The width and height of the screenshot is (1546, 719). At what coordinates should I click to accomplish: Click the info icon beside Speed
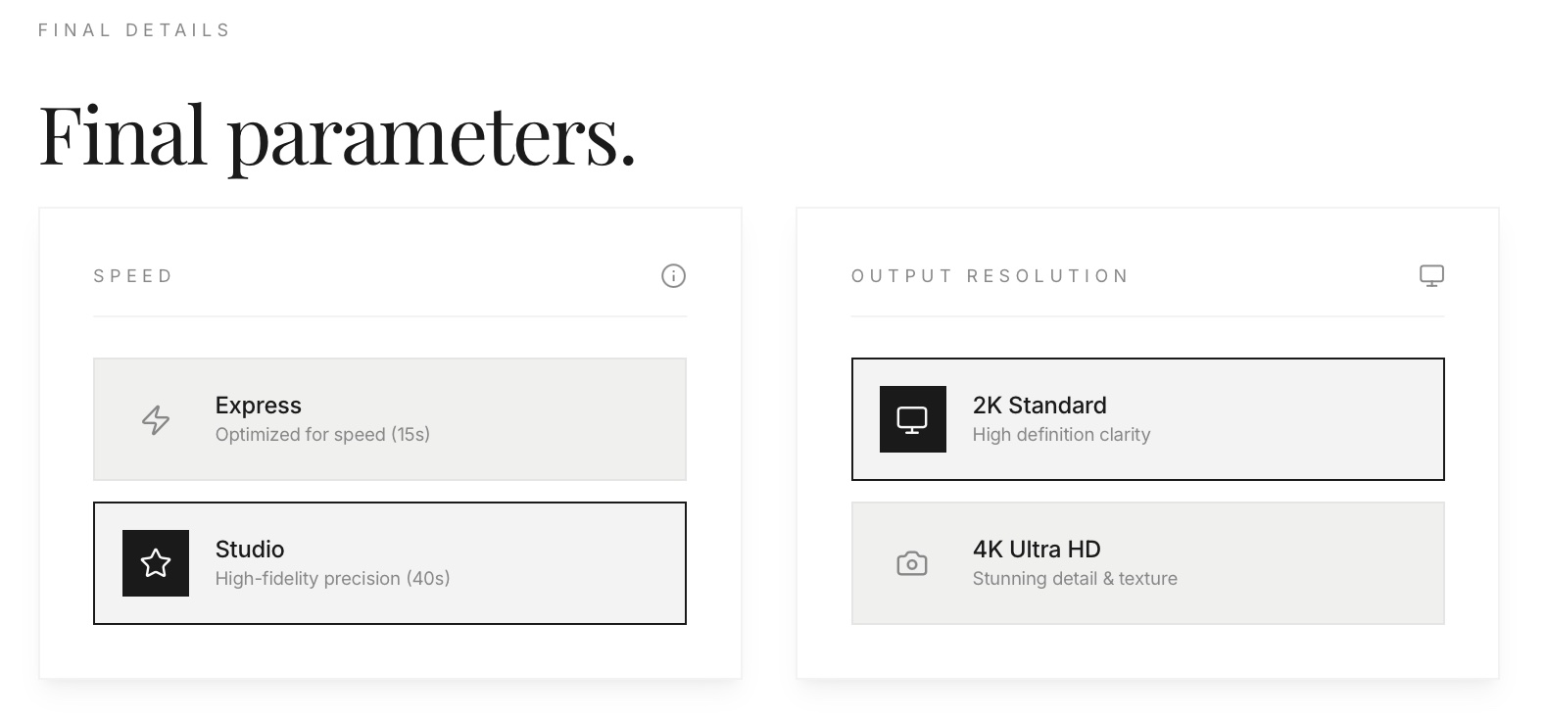tap(674, 276)
